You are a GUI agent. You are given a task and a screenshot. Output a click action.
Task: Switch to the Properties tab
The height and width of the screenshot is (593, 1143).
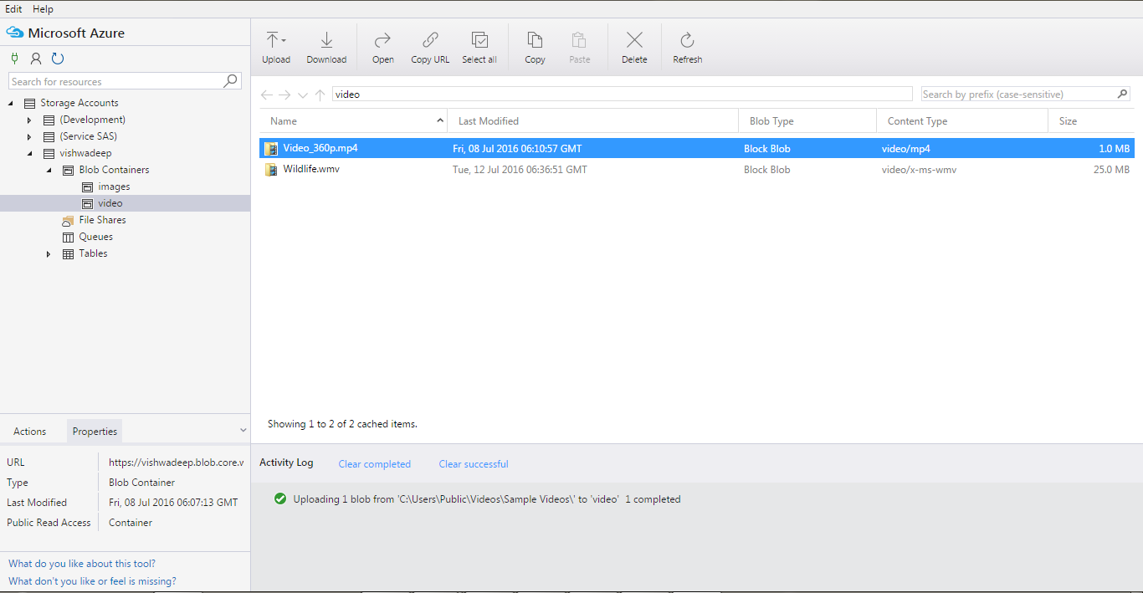pos(95,432)
